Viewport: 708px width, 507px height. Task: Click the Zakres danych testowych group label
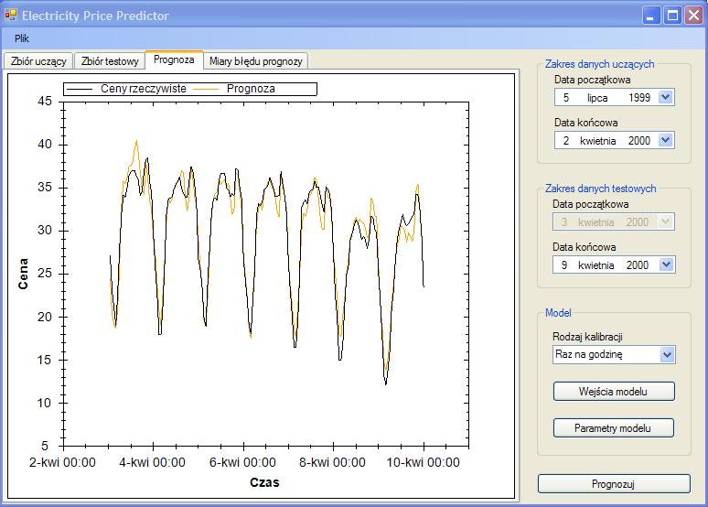(x=601, y=189)
